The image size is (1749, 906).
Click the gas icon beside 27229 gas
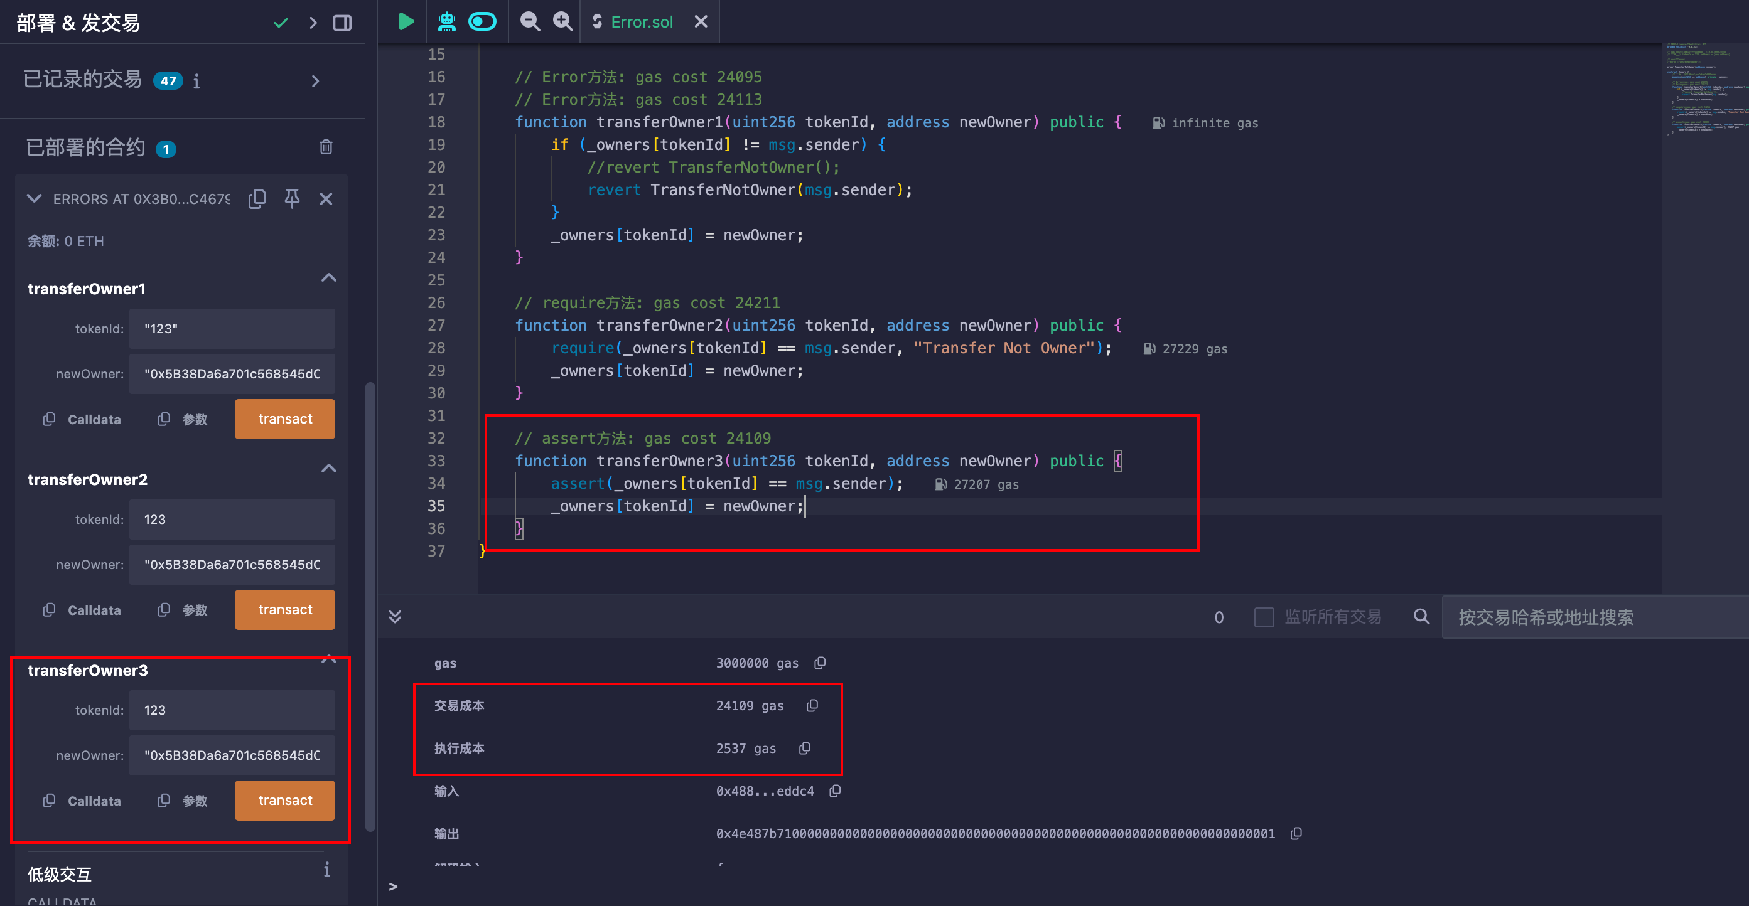point(1149,349)
